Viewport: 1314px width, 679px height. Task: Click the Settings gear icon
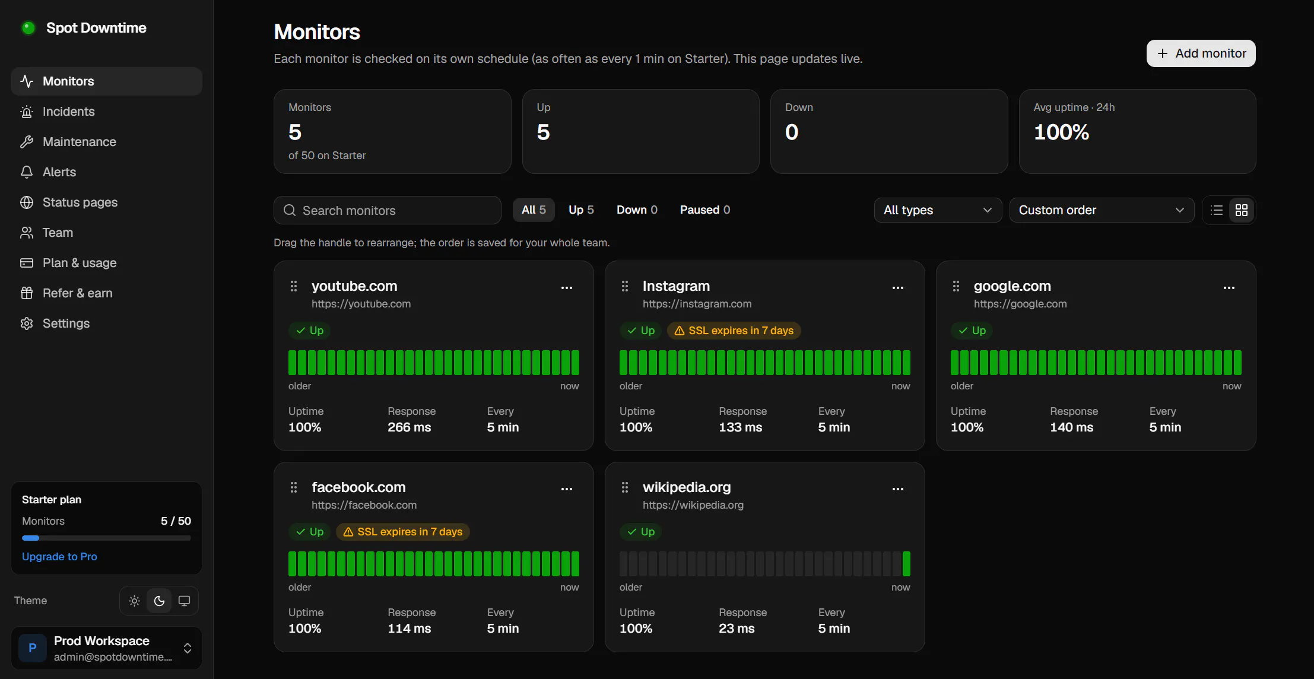point(27,323)
